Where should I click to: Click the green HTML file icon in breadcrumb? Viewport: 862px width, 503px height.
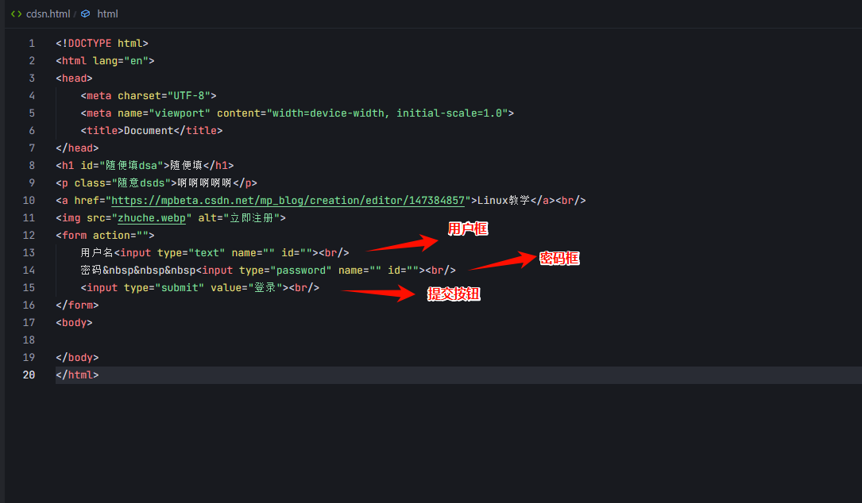(16, 13)
